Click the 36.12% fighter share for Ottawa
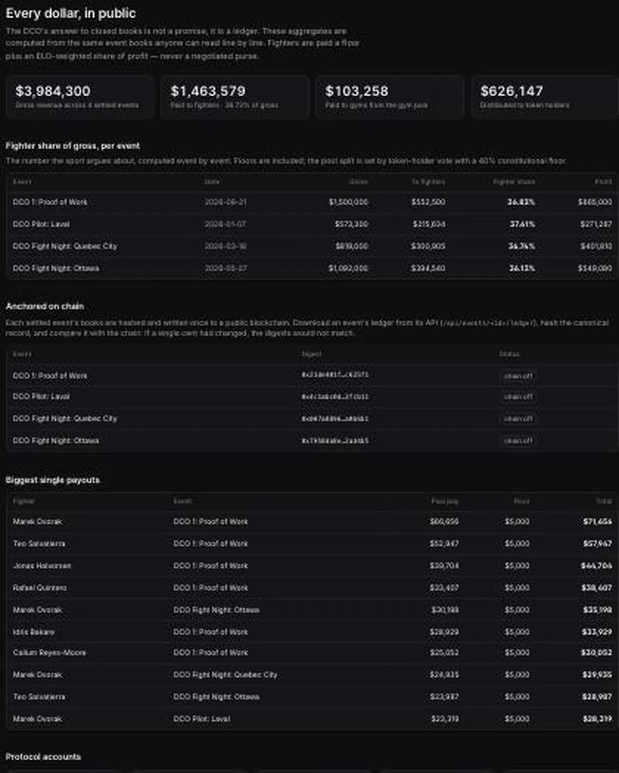This screenshot has width=619, height=773. [x=522, y=268]
